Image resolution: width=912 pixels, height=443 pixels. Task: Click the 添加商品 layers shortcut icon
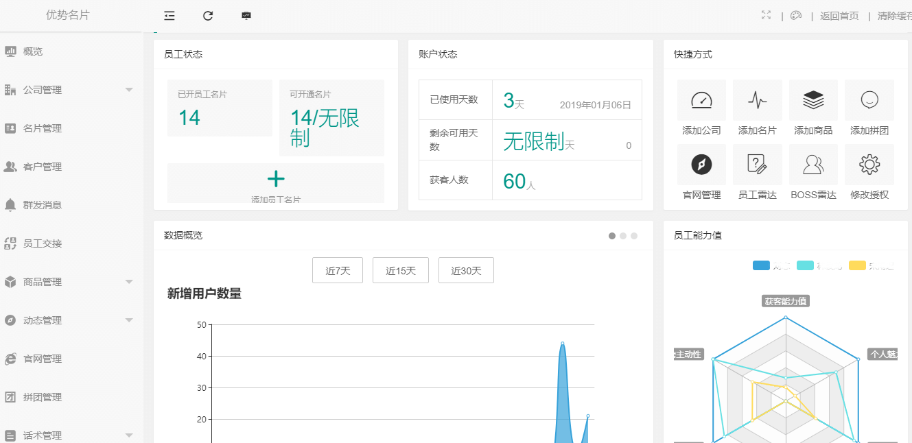click(x=813, y=100)
